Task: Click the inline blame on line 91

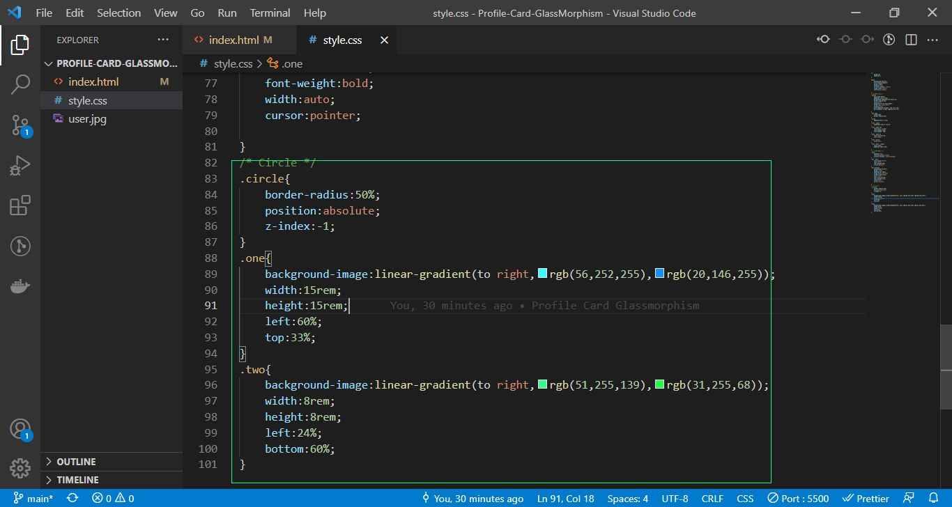Action: (x=544, y=305)
